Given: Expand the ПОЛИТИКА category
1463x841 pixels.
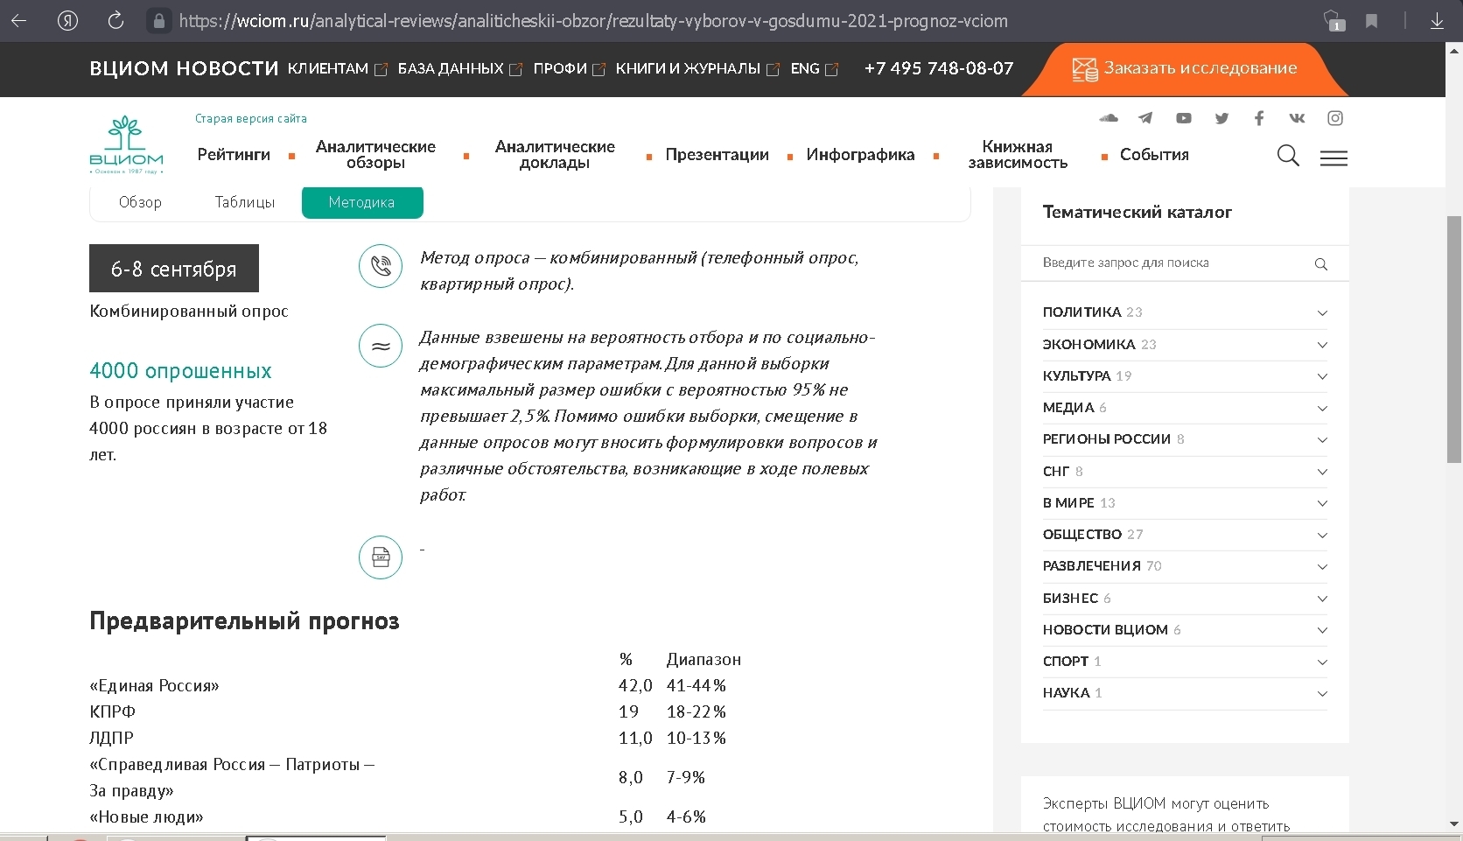Looking at the screenshot, I should point(1322,312).
